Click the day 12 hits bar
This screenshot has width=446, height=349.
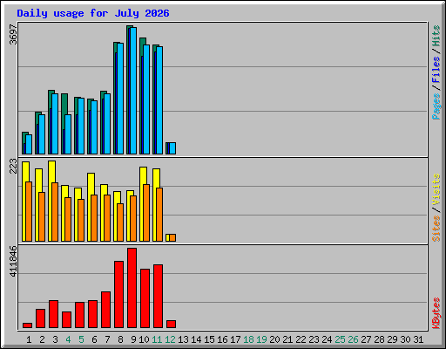[166, 148]
